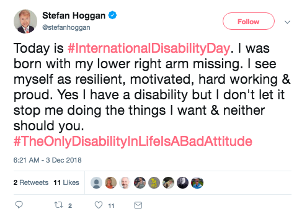Viewport: 307px width, 224px height.
Task: Follow Stefan Hoggan
Action: (x=249, y=21)
